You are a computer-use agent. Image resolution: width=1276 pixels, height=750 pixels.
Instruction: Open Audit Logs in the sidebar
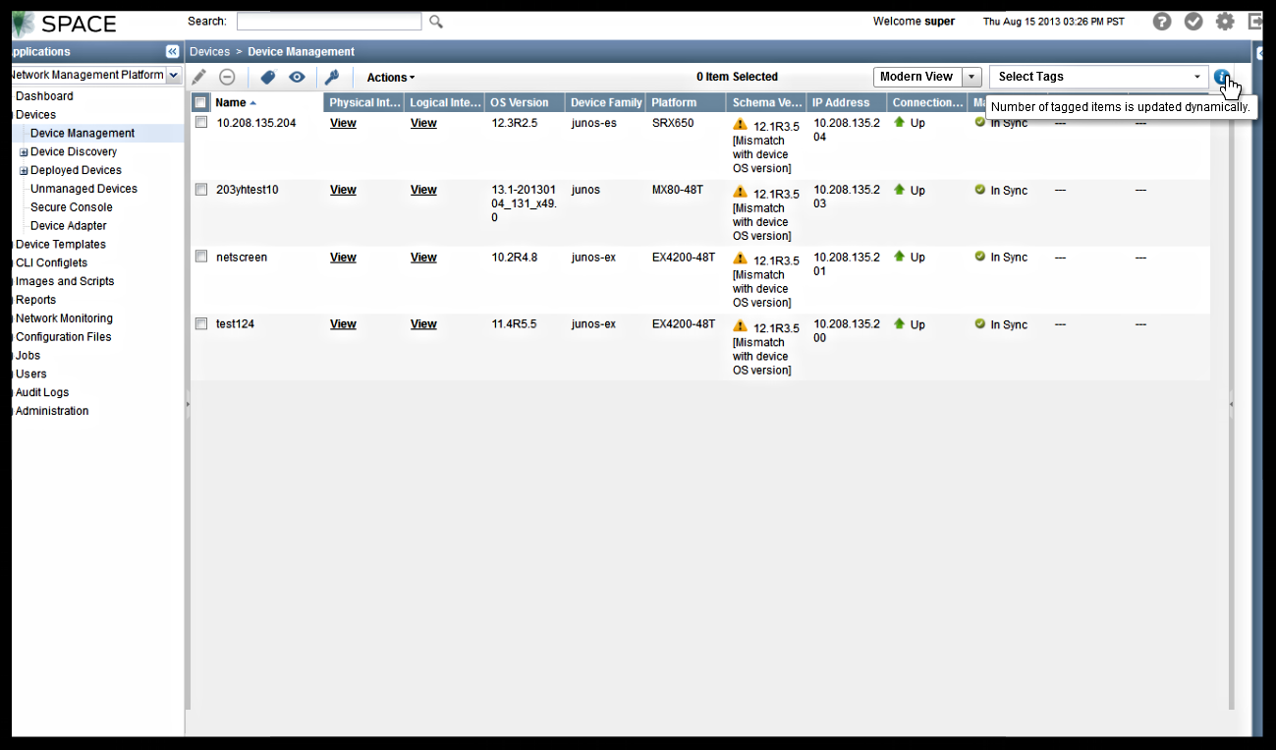(x=42, y=392)
